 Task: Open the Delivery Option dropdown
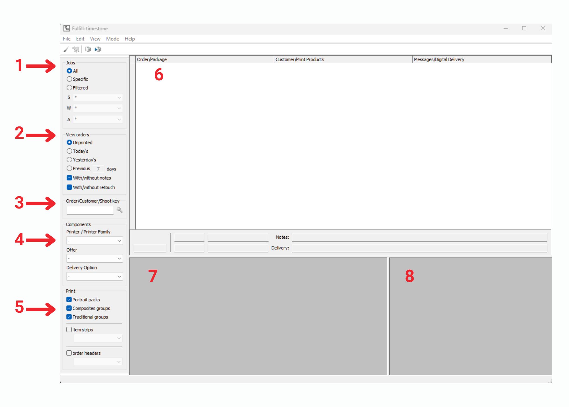tap(94, 276)
